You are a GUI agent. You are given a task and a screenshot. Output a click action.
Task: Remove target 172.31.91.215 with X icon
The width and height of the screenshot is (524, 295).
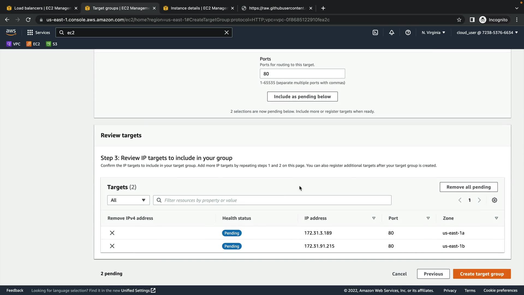point(112,246)
